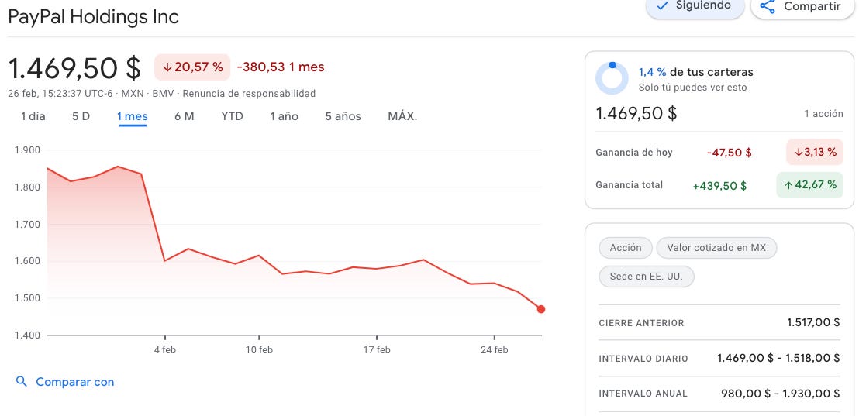859x416 pixels.
Task: Select the 1 día range tab
Action: [33, 117]
